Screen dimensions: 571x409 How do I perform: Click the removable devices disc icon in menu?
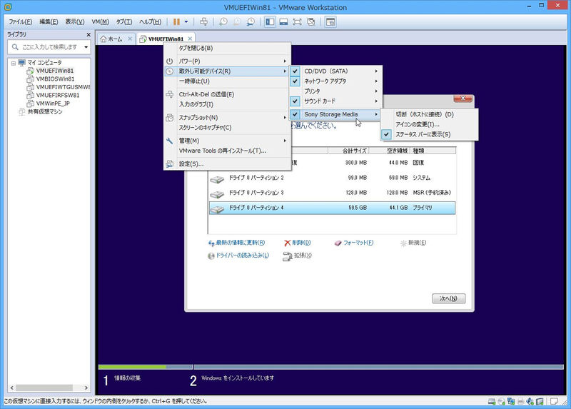pyautogui.click(x=169, y=71)
